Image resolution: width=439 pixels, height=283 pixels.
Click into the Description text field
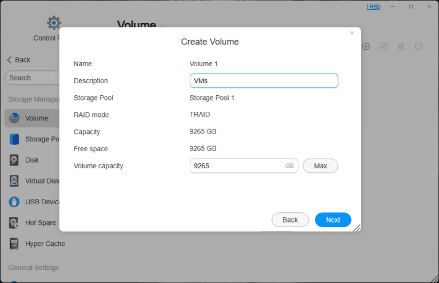(264, 81)
